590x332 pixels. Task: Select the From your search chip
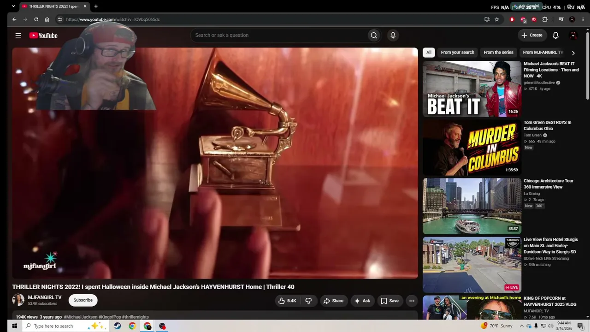click(x=457, y=52)
